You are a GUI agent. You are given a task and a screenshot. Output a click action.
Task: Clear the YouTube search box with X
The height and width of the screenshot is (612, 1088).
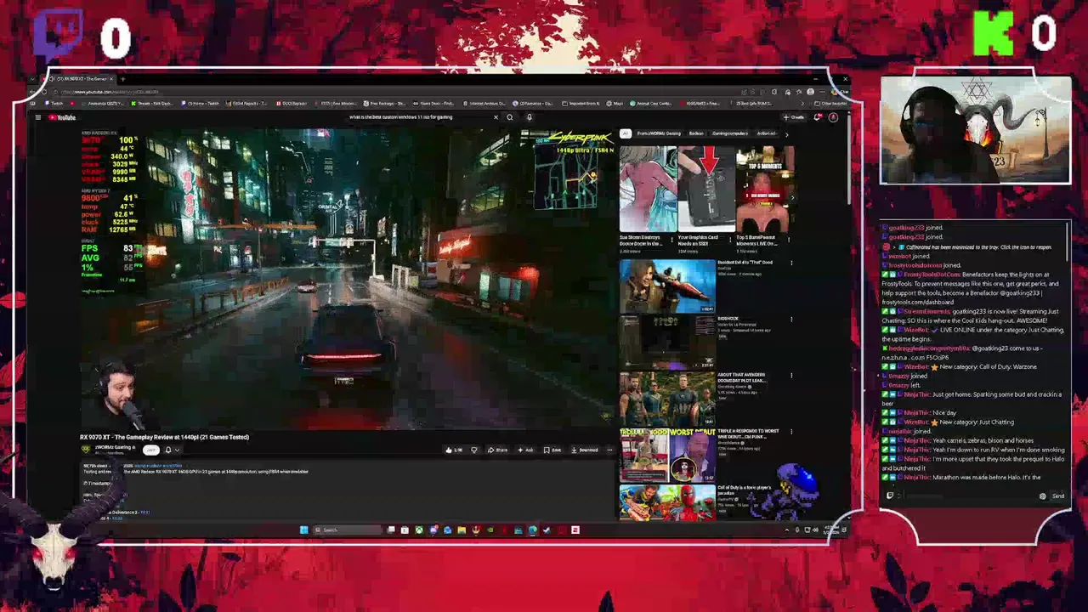click(496, 117)
